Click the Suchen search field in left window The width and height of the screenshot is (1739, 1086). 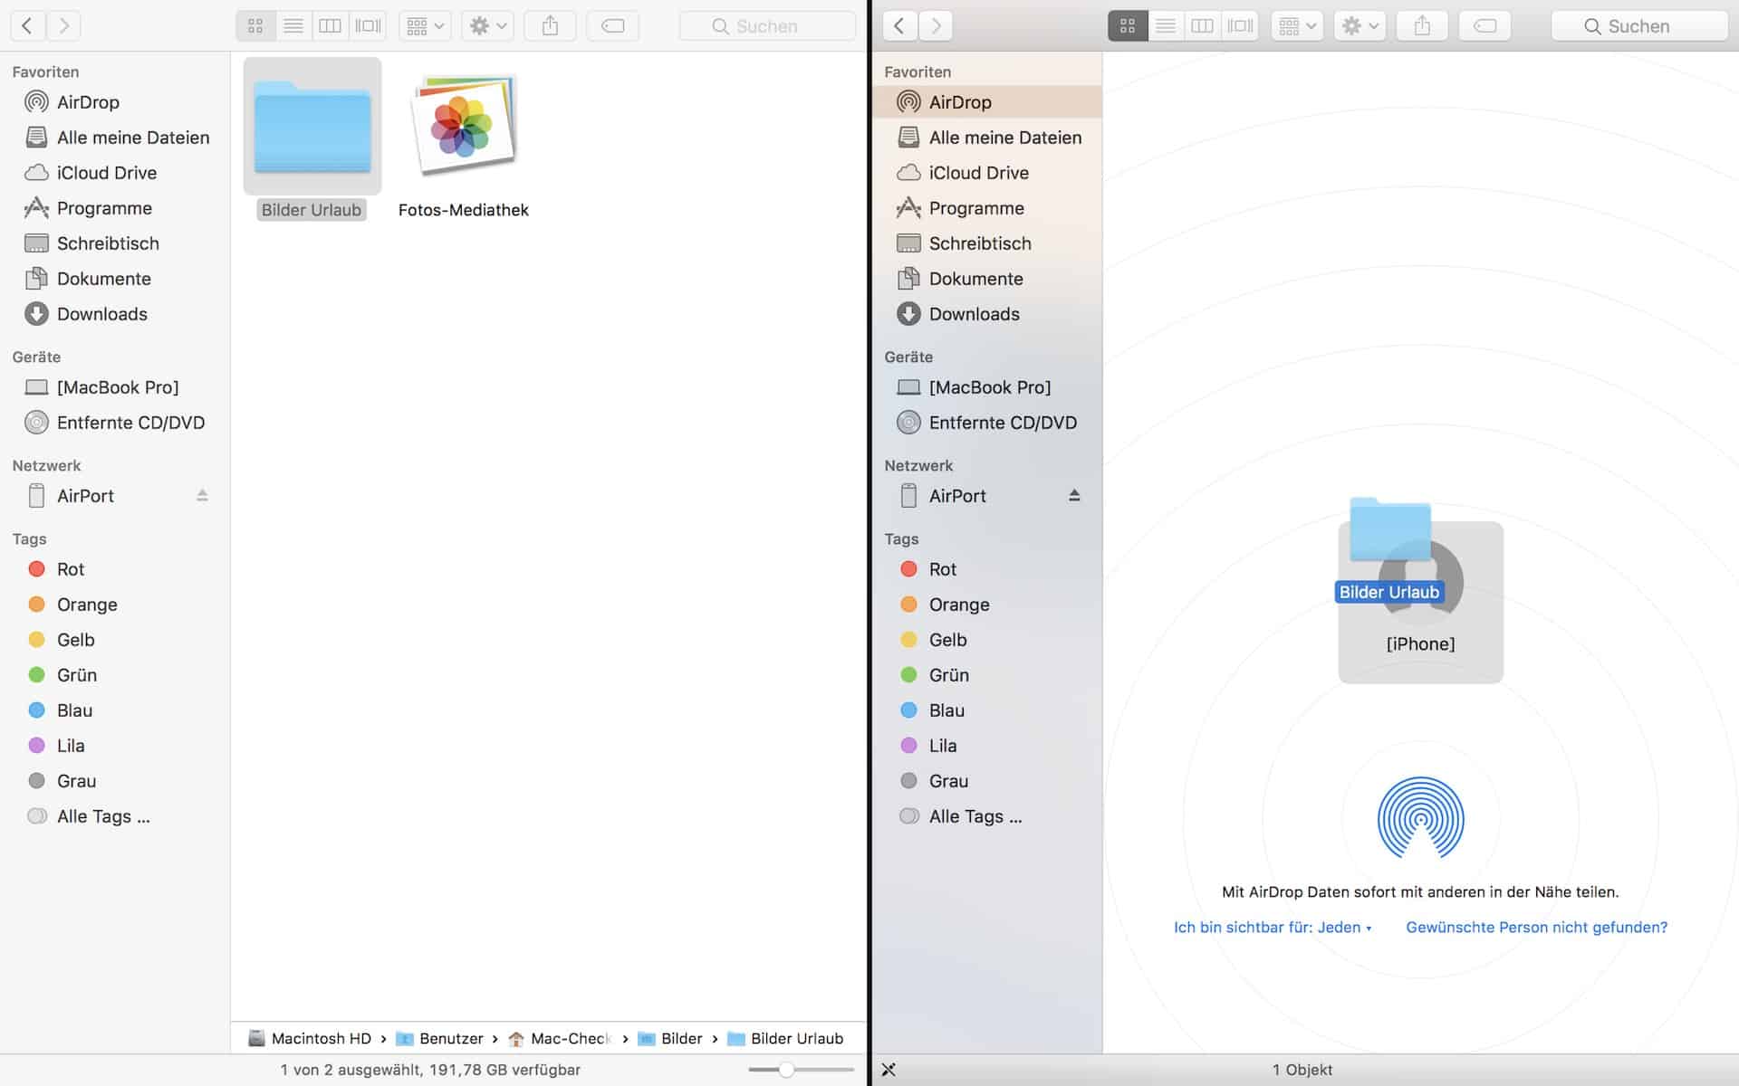click(767, 25)
